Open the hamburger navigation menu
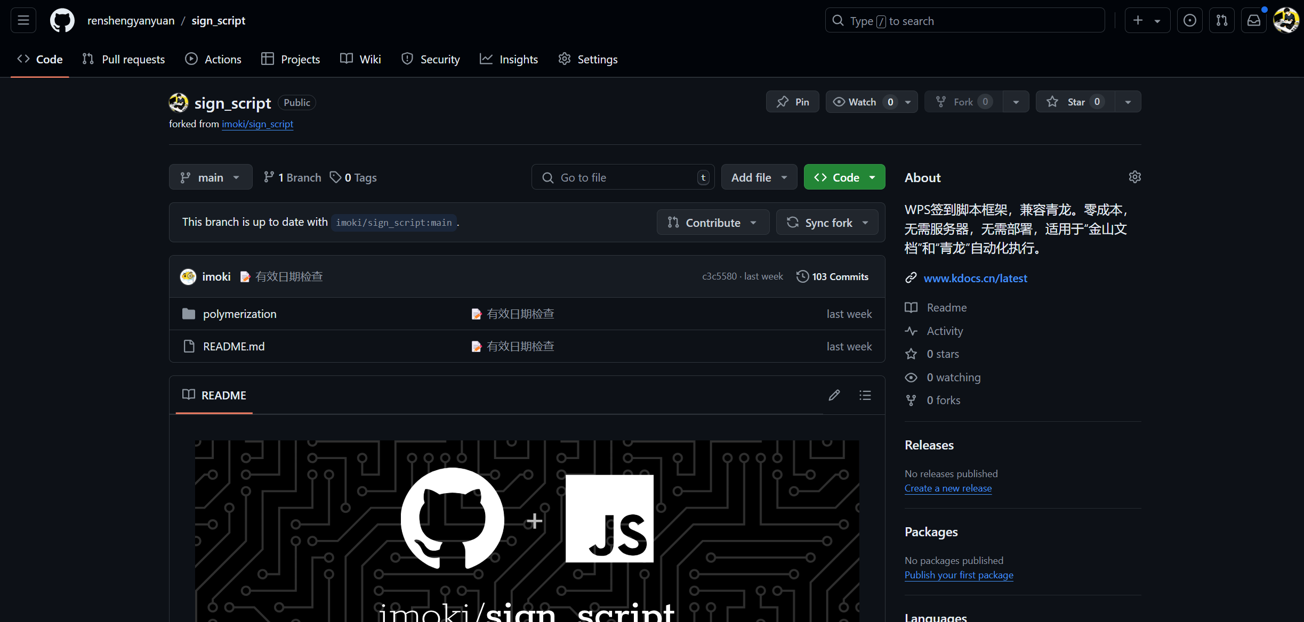This screenshot has height=622, width=1304. 23,20
